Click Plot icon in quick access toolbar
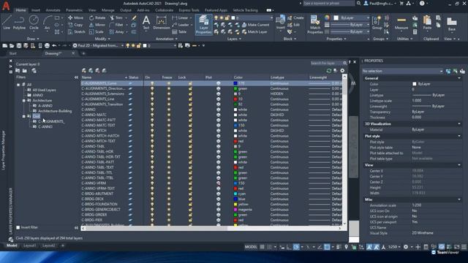The image size is (468, 263). click(x=47, y=45)
